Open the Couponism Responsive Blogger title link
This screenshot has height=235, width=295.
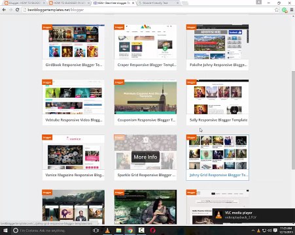coord(147,120)
